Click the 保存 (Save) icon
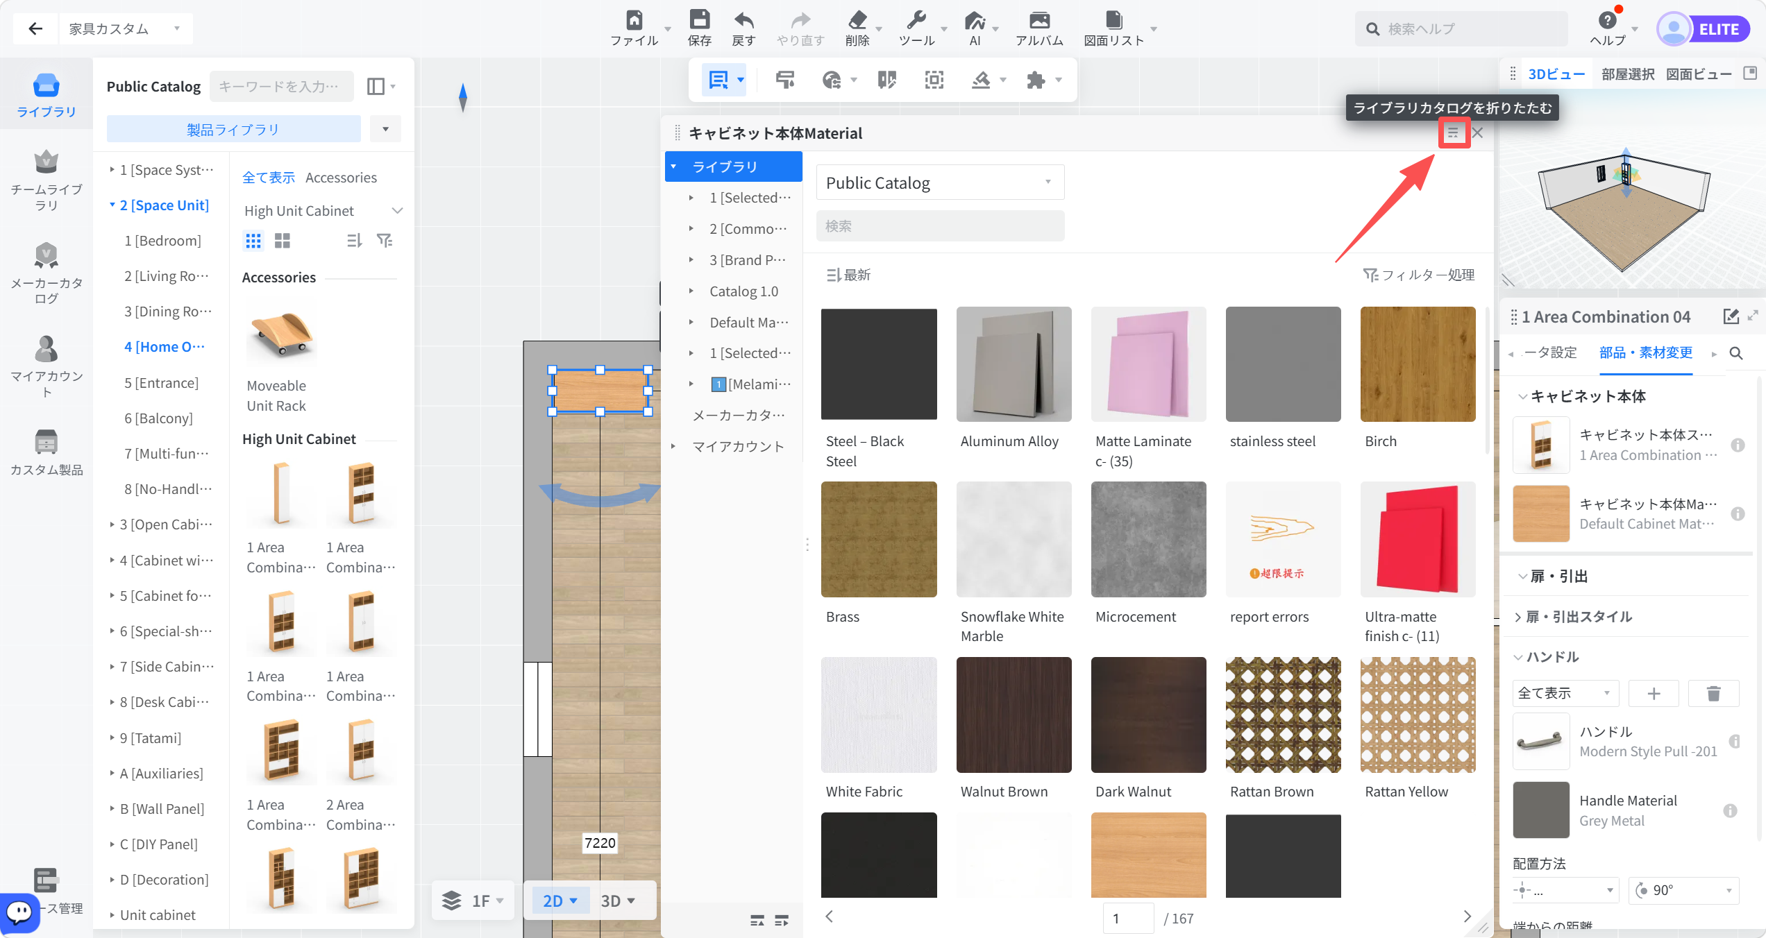1766x938 pixels. (x=699, y=20)
